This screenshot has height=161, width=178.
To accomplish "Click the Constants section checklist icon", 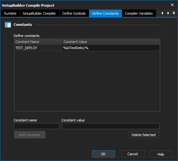I will click(8, 25).
